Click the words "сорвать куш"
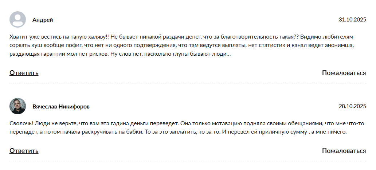376x170 pixels. tap(24, 46)
